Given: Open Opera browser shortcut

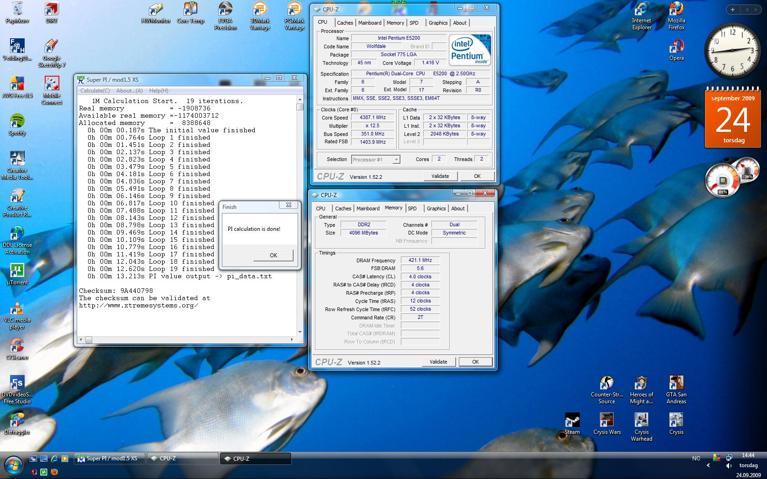Looking at the screenshot, I should pyautogui.click(x=676, y=50).
